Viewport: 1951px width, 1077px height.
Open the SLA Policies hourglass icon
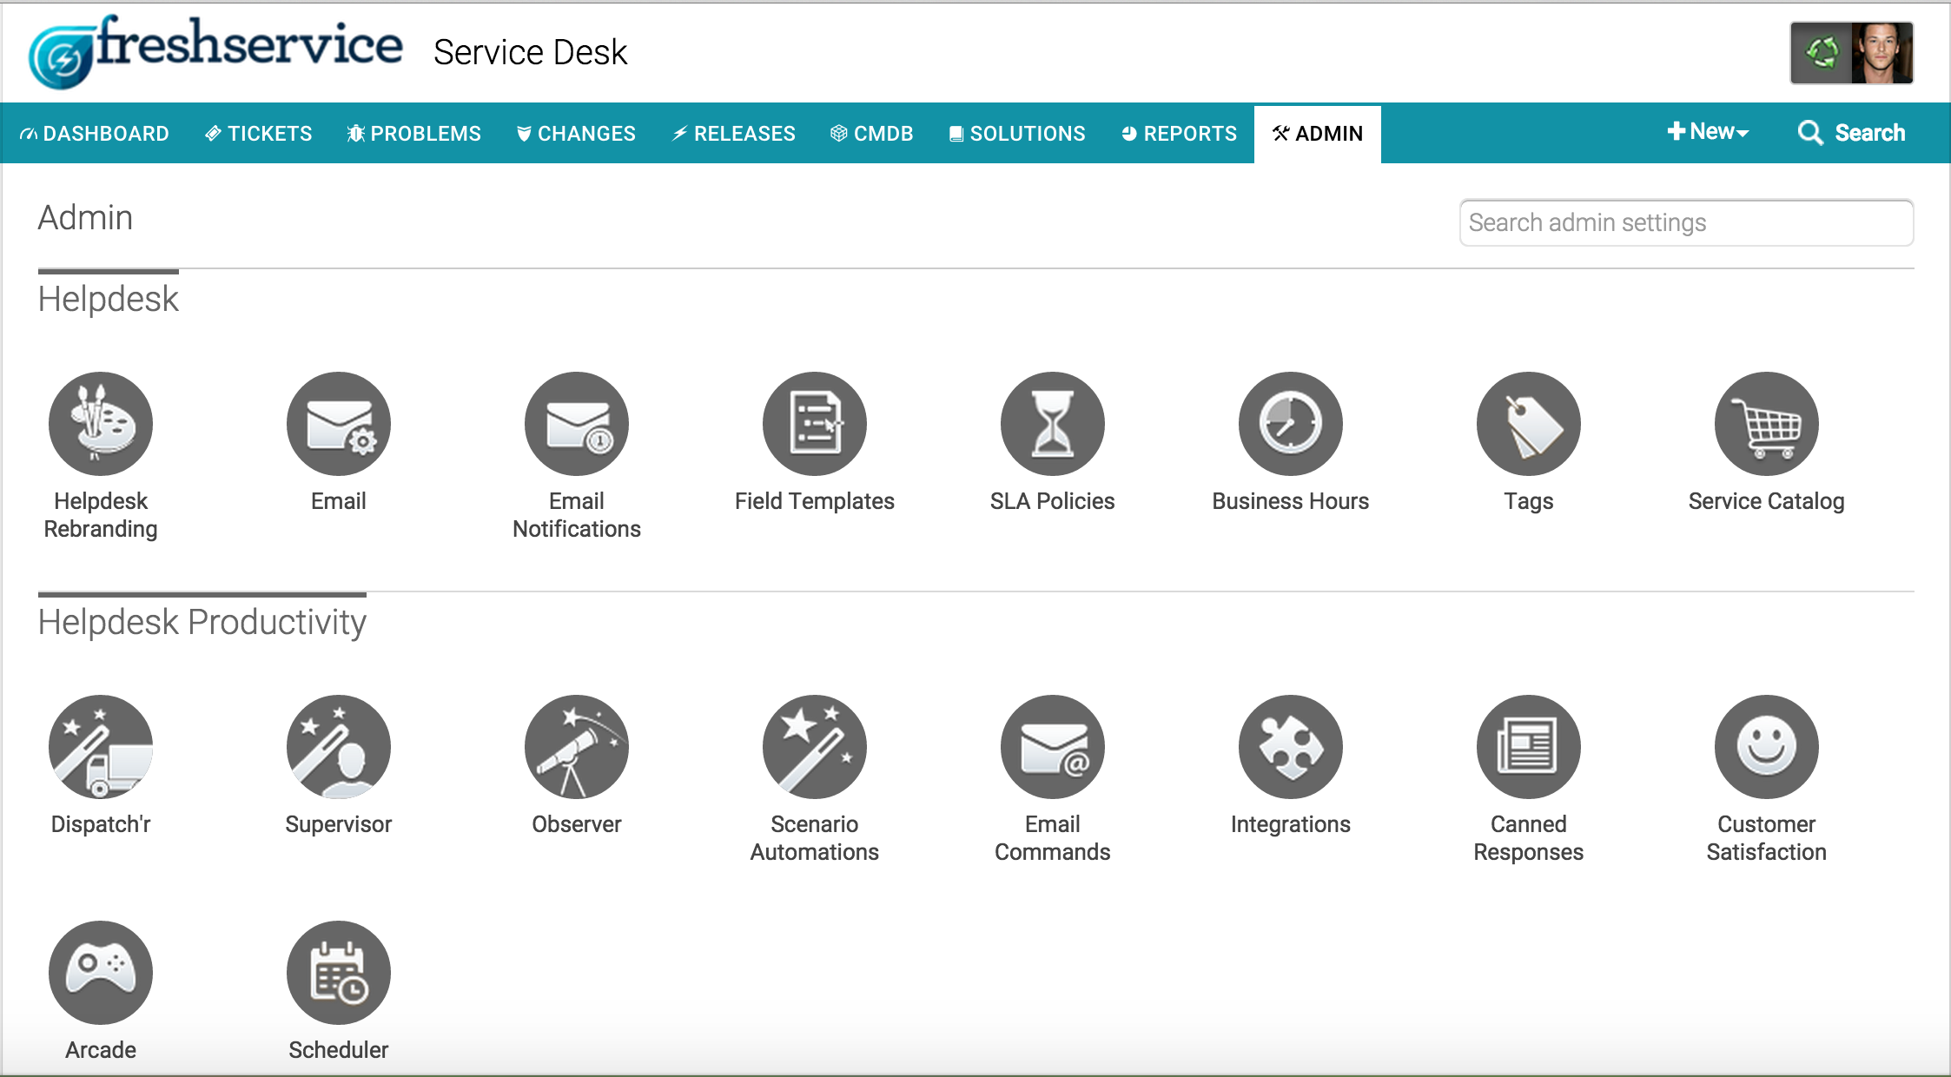pyautogui.click(x=1053, y=424)
